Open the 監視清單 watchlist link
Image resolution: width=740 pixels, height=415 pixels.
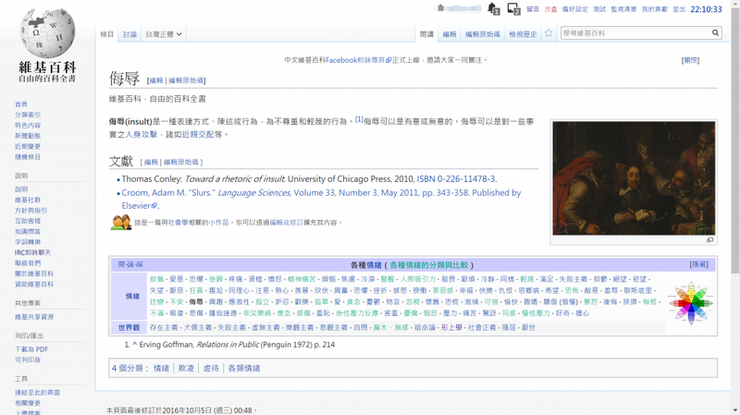(x=623, y=9)
